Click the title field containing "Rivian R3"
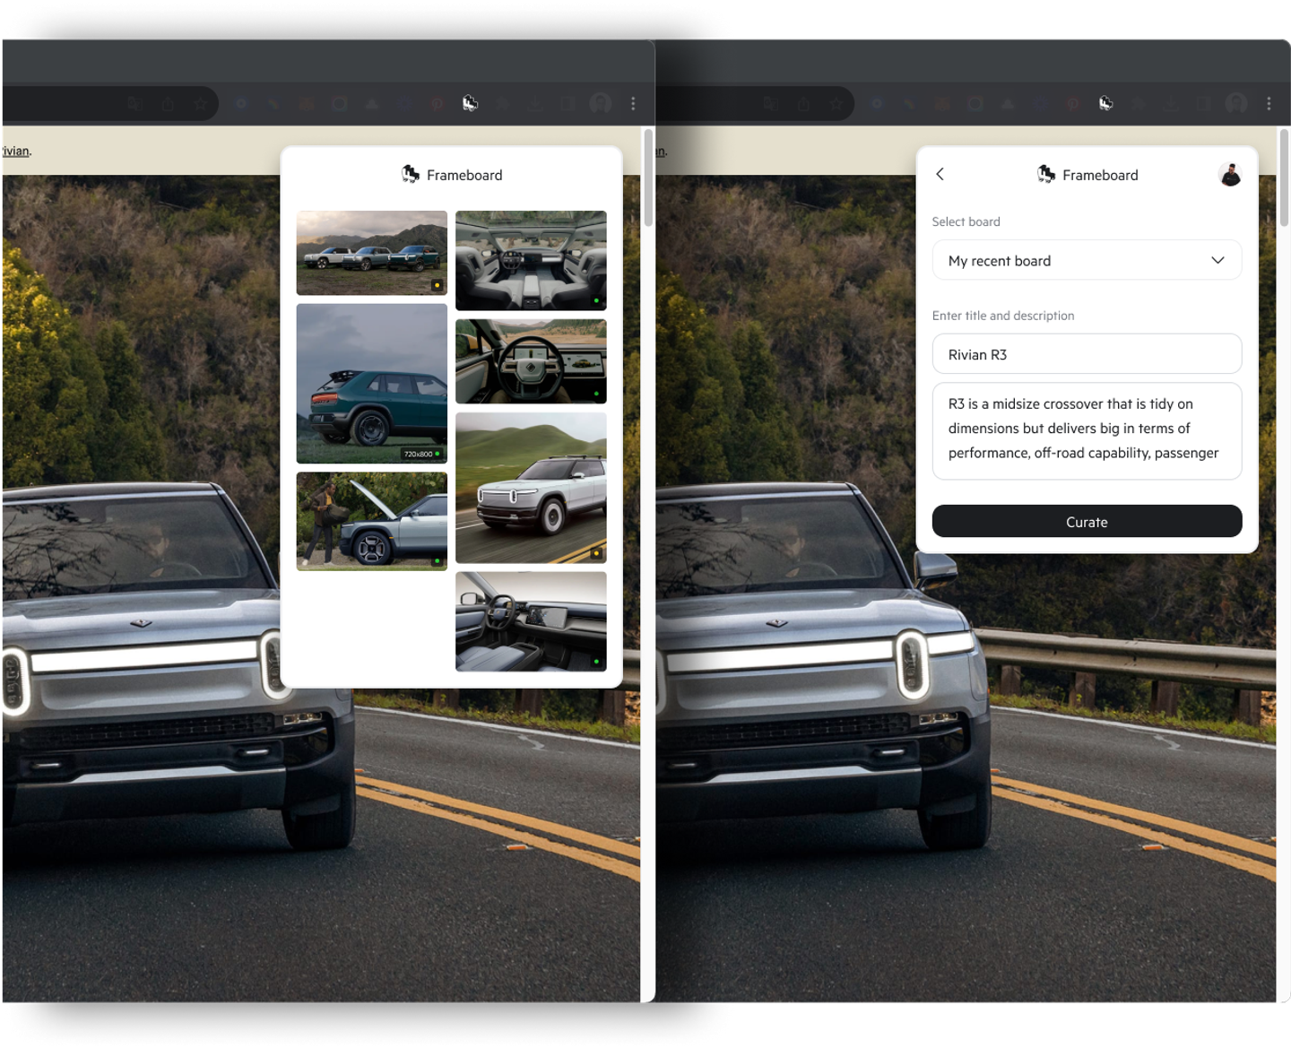Image resolution: width=1291 pixels, height=1049 pixels. tap(1087, 354)
